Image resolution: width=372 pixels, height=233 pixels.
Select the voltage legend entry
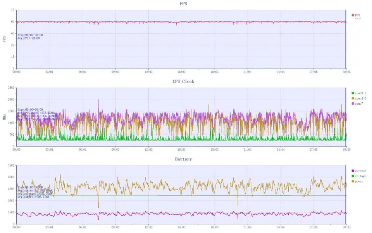coord(360,176)
